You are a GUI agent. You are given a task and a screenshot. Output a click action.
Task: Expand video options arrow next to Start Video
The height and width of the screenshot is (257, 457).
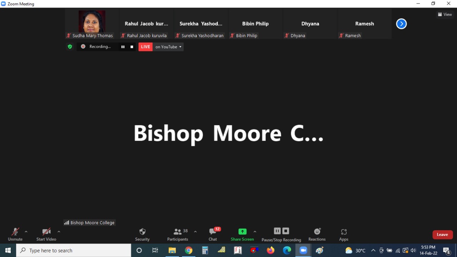pos(59,232)
